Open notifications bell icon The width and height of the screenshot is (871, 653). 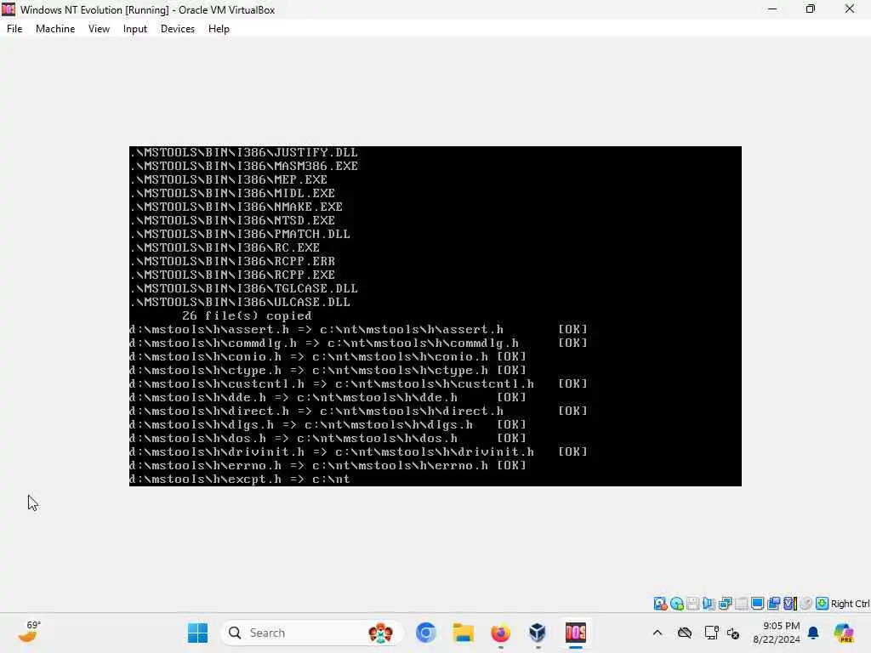(x=813, y=633)
